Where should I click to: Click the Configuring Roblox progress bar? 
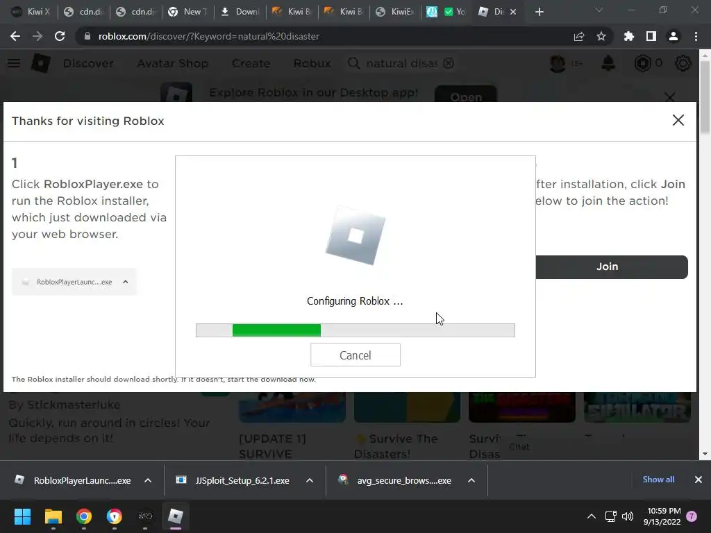coord(355,330)
